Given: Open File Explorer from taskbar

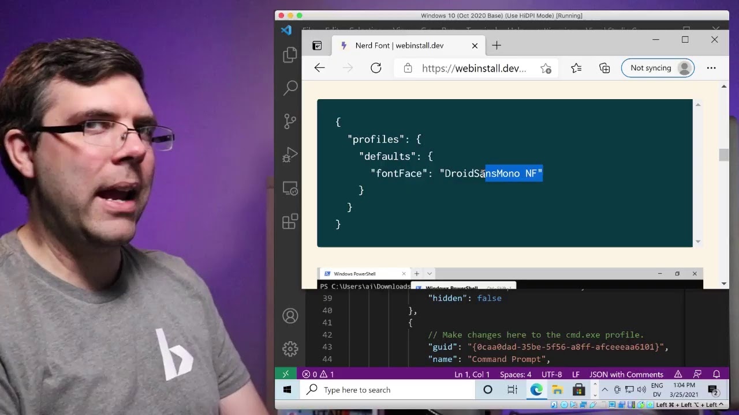Looking at the screenshot, I should pyautogui.click(x=558, y=390).
